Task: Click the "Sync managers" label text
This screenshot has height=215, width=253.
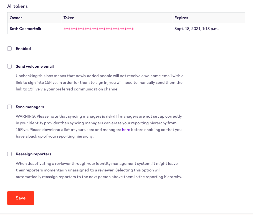Action: coord(30,107)
